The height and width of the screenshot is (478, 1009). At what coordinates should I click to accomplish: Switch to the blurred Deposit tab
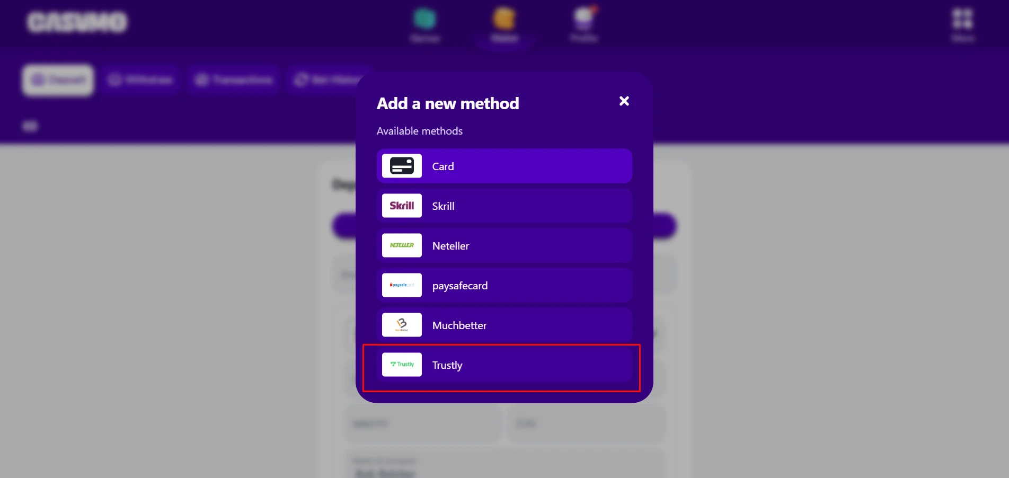tap(58, 80)
